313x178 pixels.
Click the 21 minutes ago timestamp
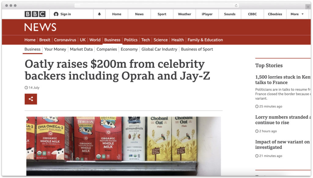(271, 156)
